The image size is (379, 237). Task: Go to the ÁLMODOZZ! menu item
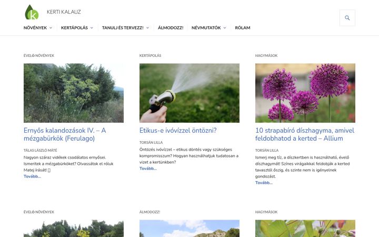(171, 28)
